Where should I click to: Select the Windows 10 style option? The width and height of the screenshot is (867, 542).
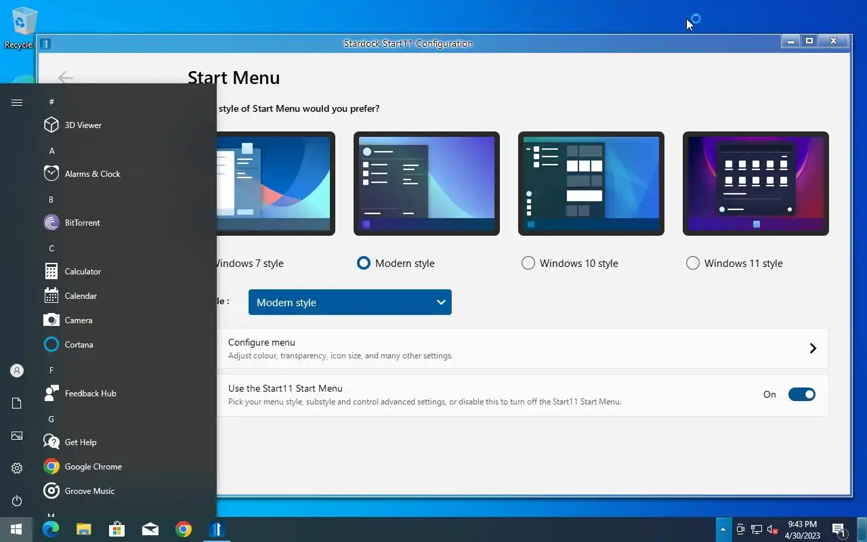pyautogui.click(x=528, y=263)
